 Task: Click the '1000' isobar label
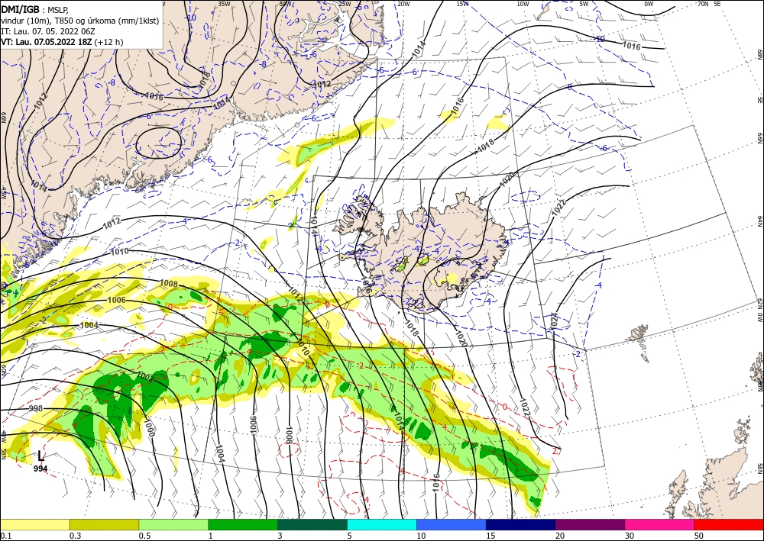point(149,427)
